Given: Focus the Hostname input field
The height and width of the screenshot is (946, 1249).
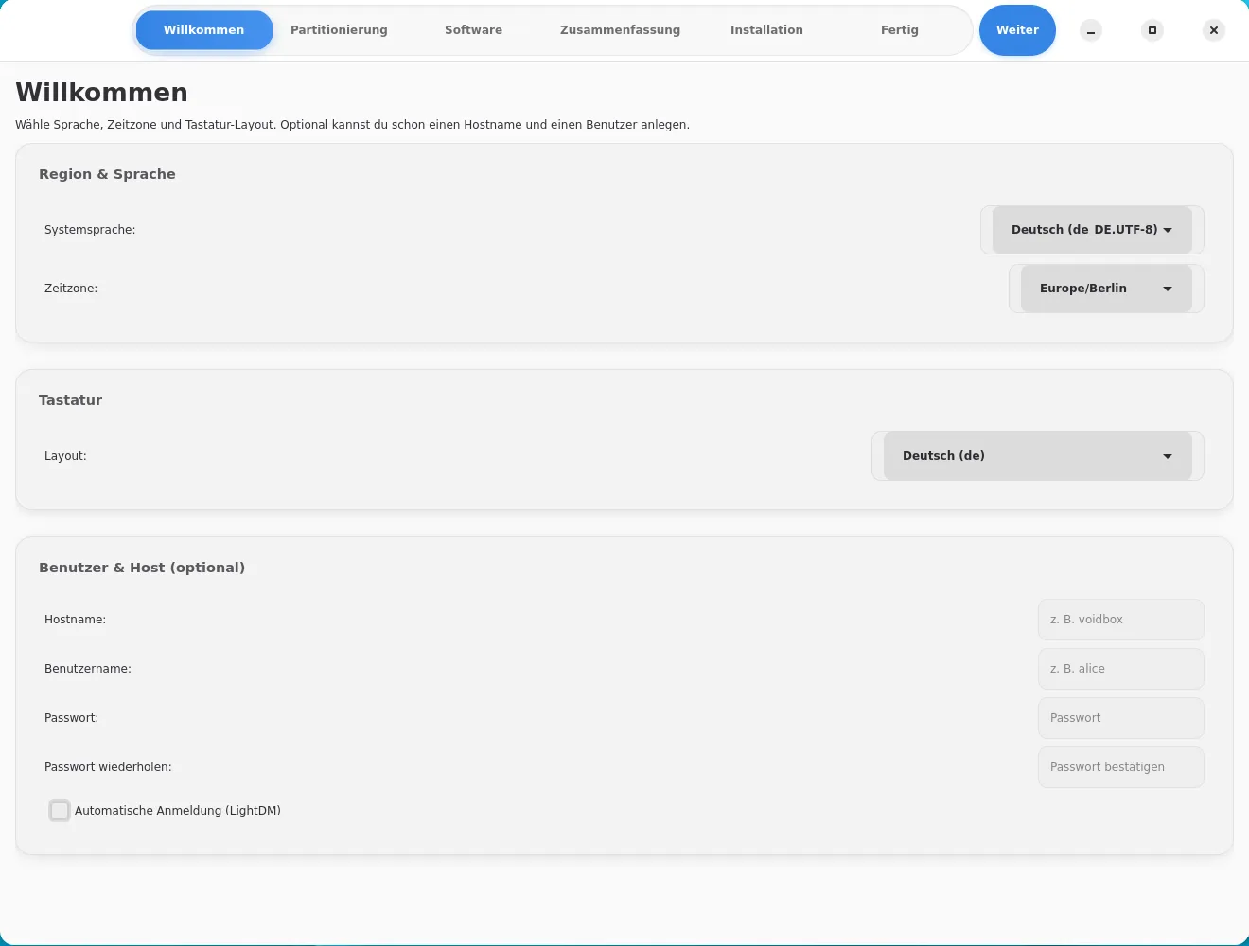Looking at the screenshot, I should (1120, 620).
